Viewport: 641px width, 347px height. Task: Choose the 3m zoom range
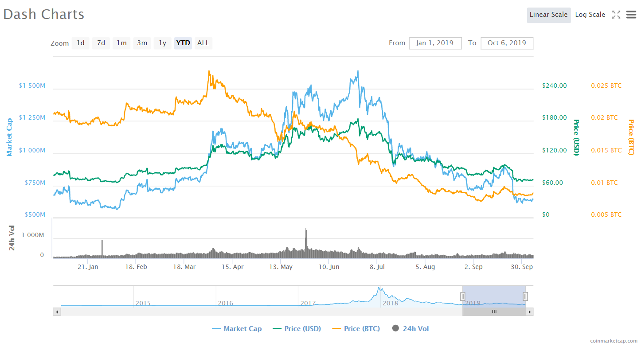pos(142,43)
